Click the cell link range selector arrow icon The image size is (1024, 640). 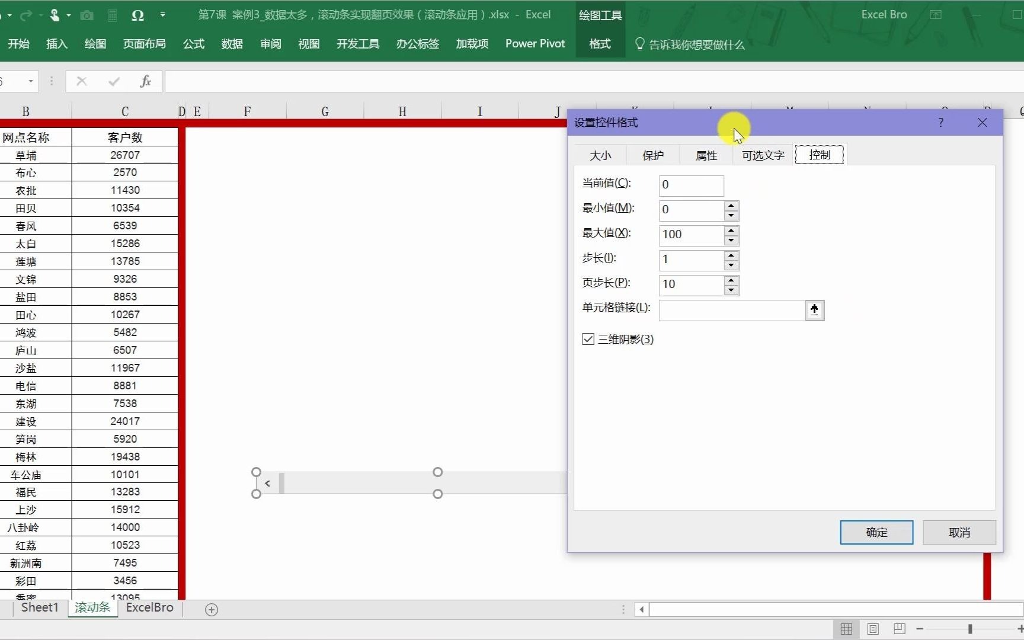click(x=814, y=309)
